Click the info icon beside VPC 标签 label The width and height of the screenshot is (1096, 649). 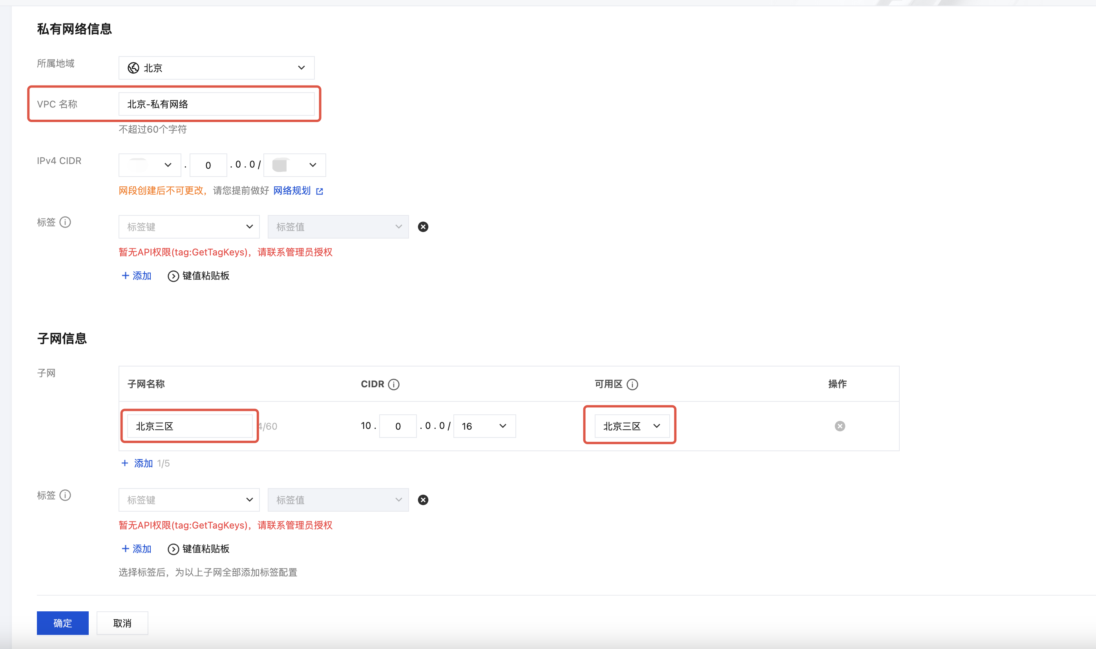(65, 222)
